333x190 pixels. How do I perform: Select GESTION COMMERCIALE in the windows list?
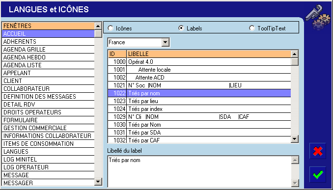[x=48, y=128]
